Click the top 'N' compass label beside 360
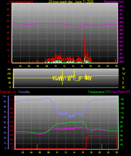This screenshot has height=156, width=131. (123, 69)
